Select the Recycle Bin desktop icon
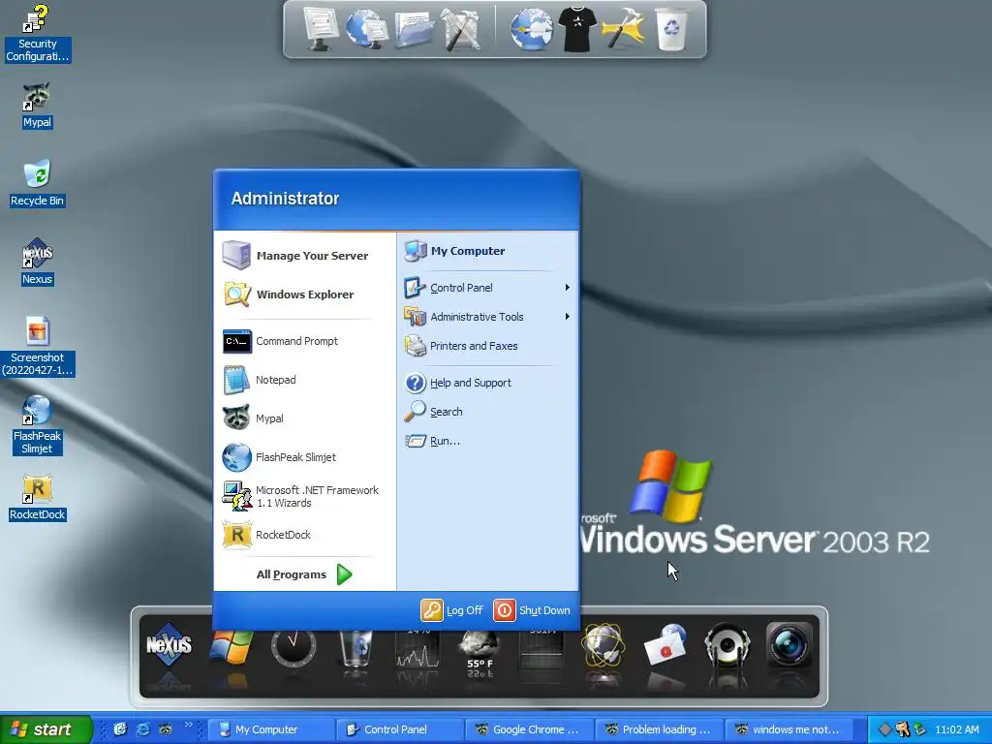Viewport: 992px width, 744px height. click(x=38, y=183)
